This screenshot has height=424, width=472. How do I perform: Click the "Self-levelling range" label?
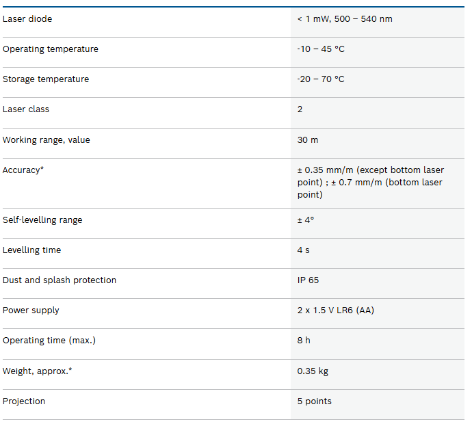[x=42, y=220]
